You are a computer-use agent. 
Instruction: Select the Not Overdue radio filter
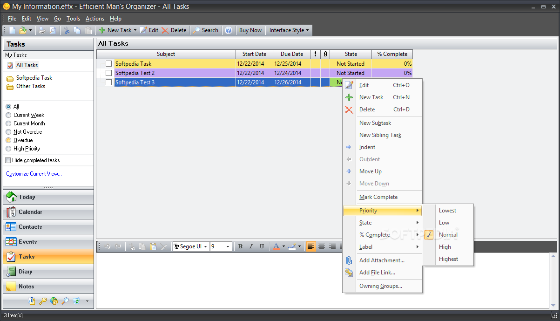pos(8,132)
